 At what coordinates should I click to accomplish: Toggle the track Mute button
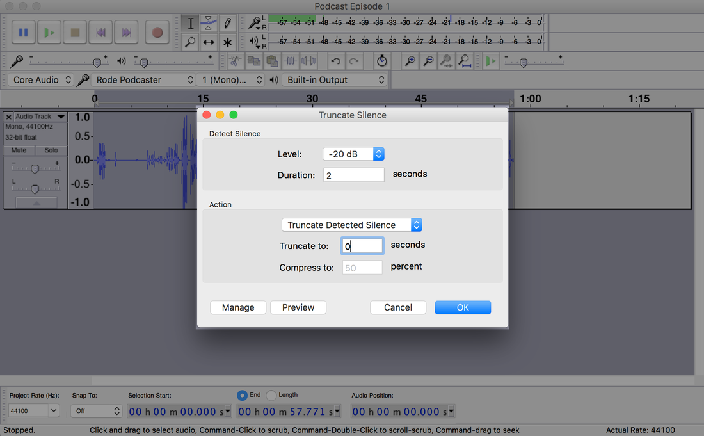pyautogui.click(x=19, y=150)
